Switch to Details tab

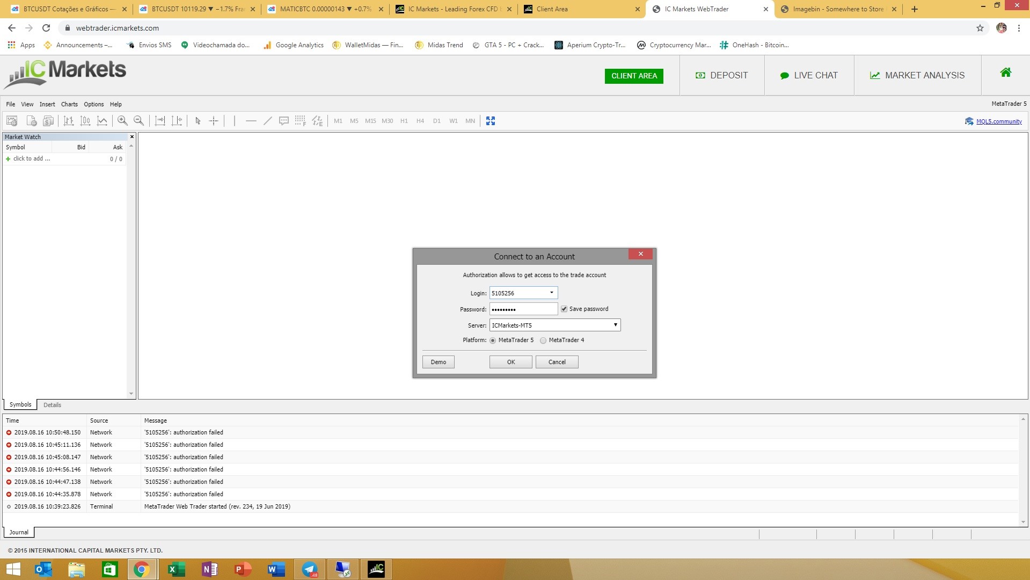pos(52,405)
